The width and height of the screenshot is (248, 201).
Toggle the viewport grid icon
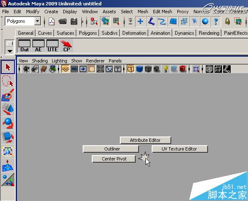[x=65, y=69]
